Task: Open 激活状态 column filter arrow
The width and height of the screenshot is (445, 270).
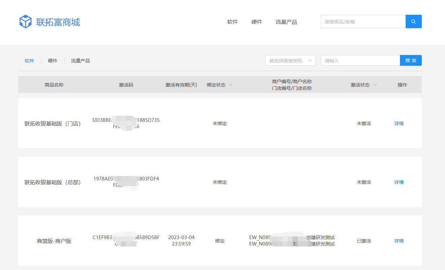Action: click(x=375, y=85)
